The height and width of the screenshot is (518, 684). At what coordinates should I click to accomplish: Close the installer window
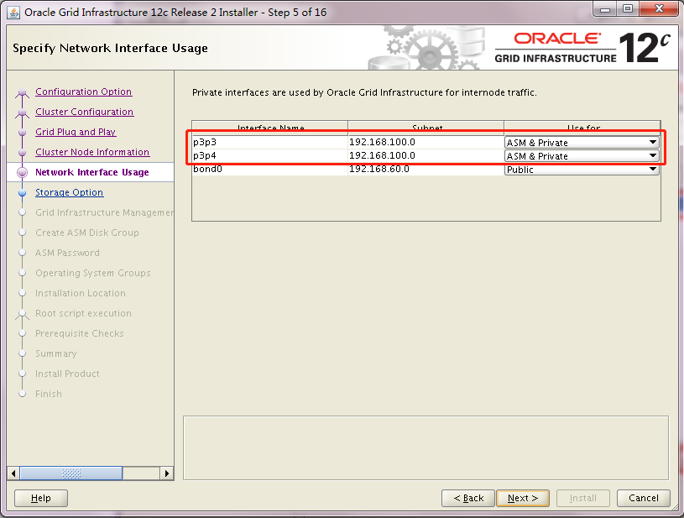[x=659, y=8]
